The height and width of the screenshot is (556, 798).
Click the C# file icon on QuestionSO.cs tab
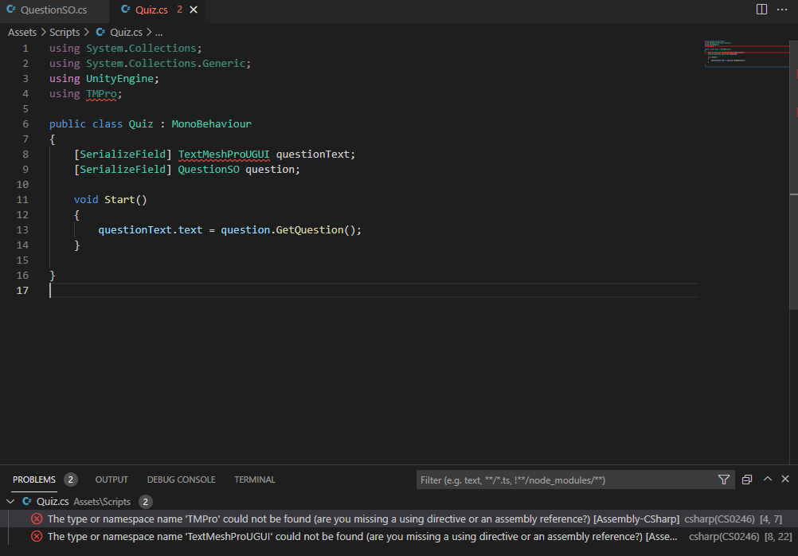pos(11,10)
